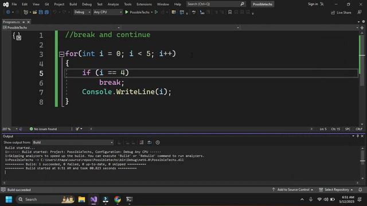This screenshot has width=367, height=206.
Task: Open Google Chrome from the taskbar
Action: point(118,199)
